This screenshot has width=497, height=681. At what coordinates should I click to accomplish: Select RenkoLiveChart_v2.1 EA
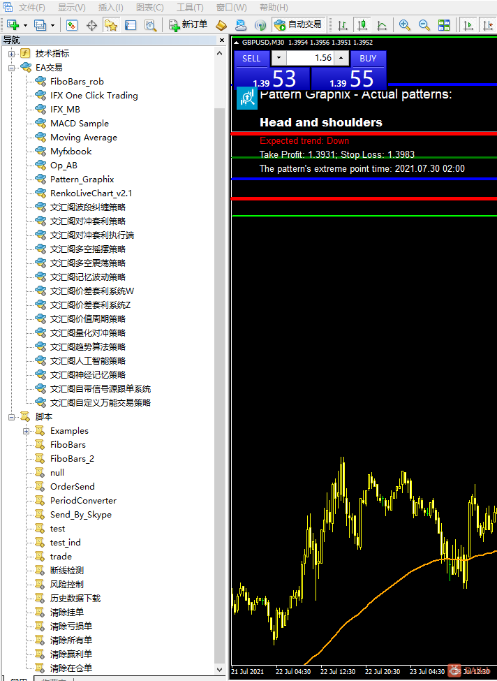[x=91, y=193]
